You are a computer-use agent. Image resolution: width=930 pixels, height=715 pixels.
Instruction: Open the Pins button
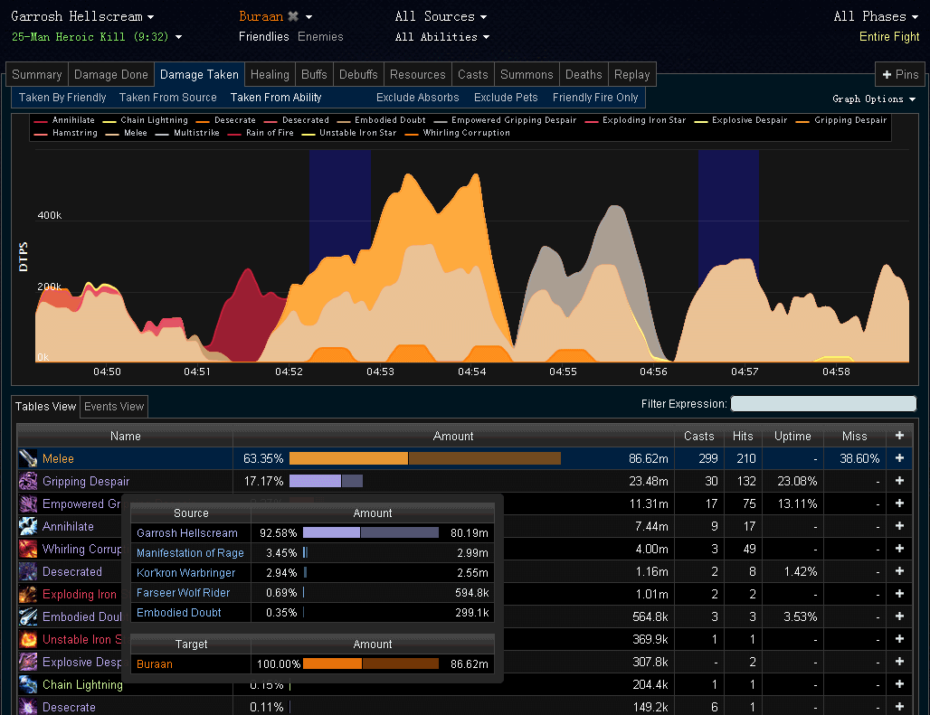pos(900,75)
